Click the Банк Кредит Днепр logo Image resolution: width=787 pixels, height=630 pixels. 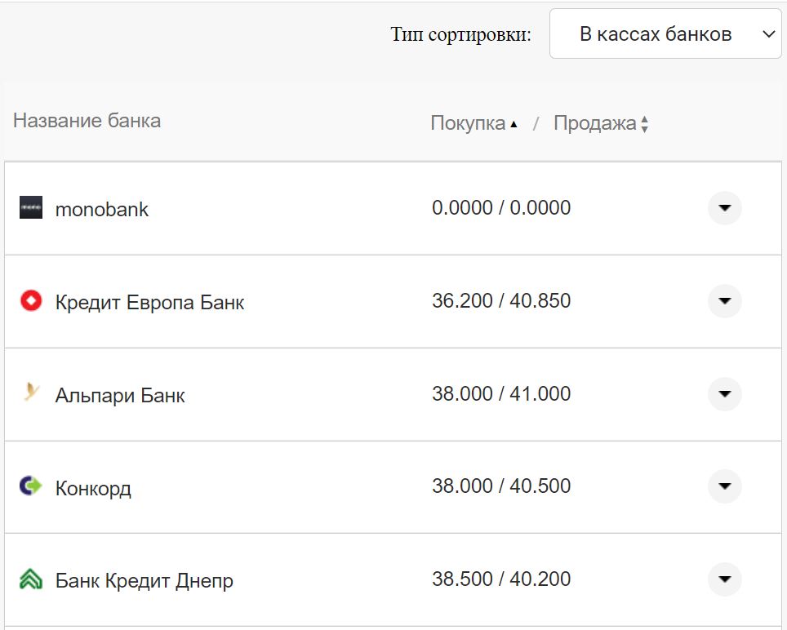[31, 580]
